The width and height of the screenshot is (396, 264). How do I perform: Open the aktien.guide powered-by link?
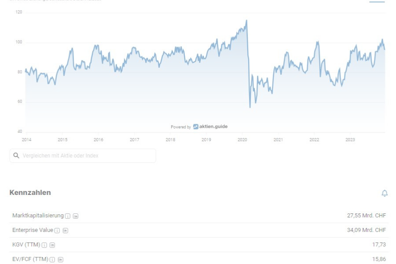pyautogui.click(x=199, y=127)
